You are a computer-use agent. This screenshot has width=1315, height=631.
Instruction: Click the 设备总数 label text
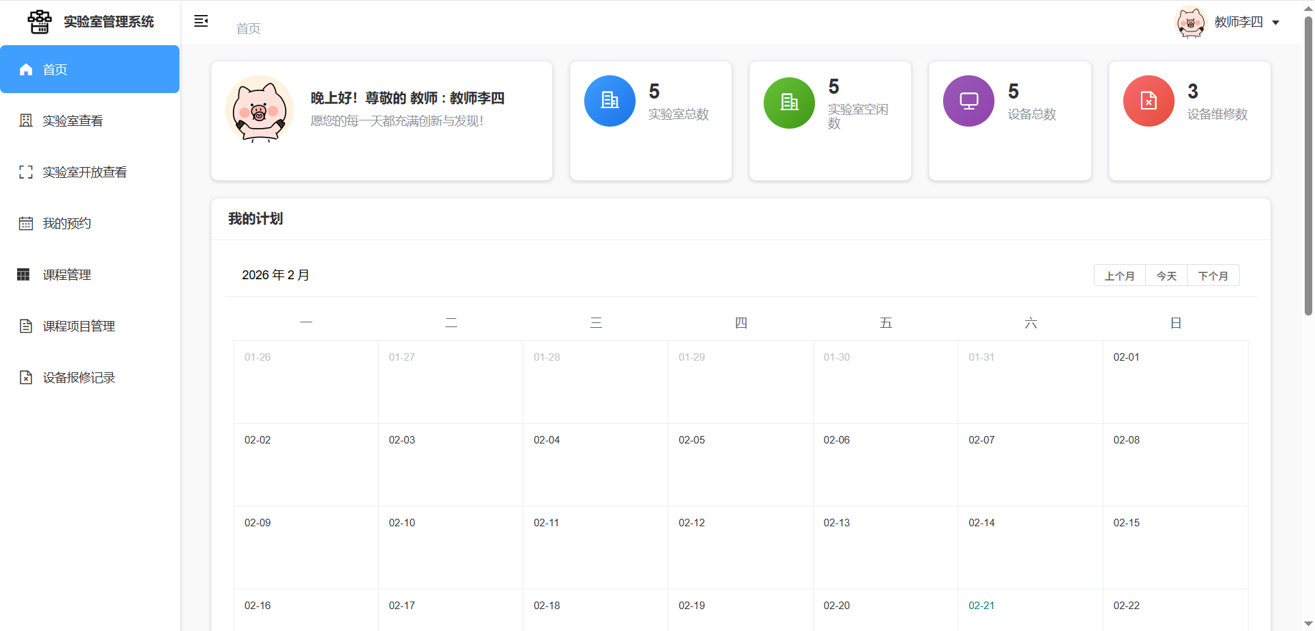1031,114
